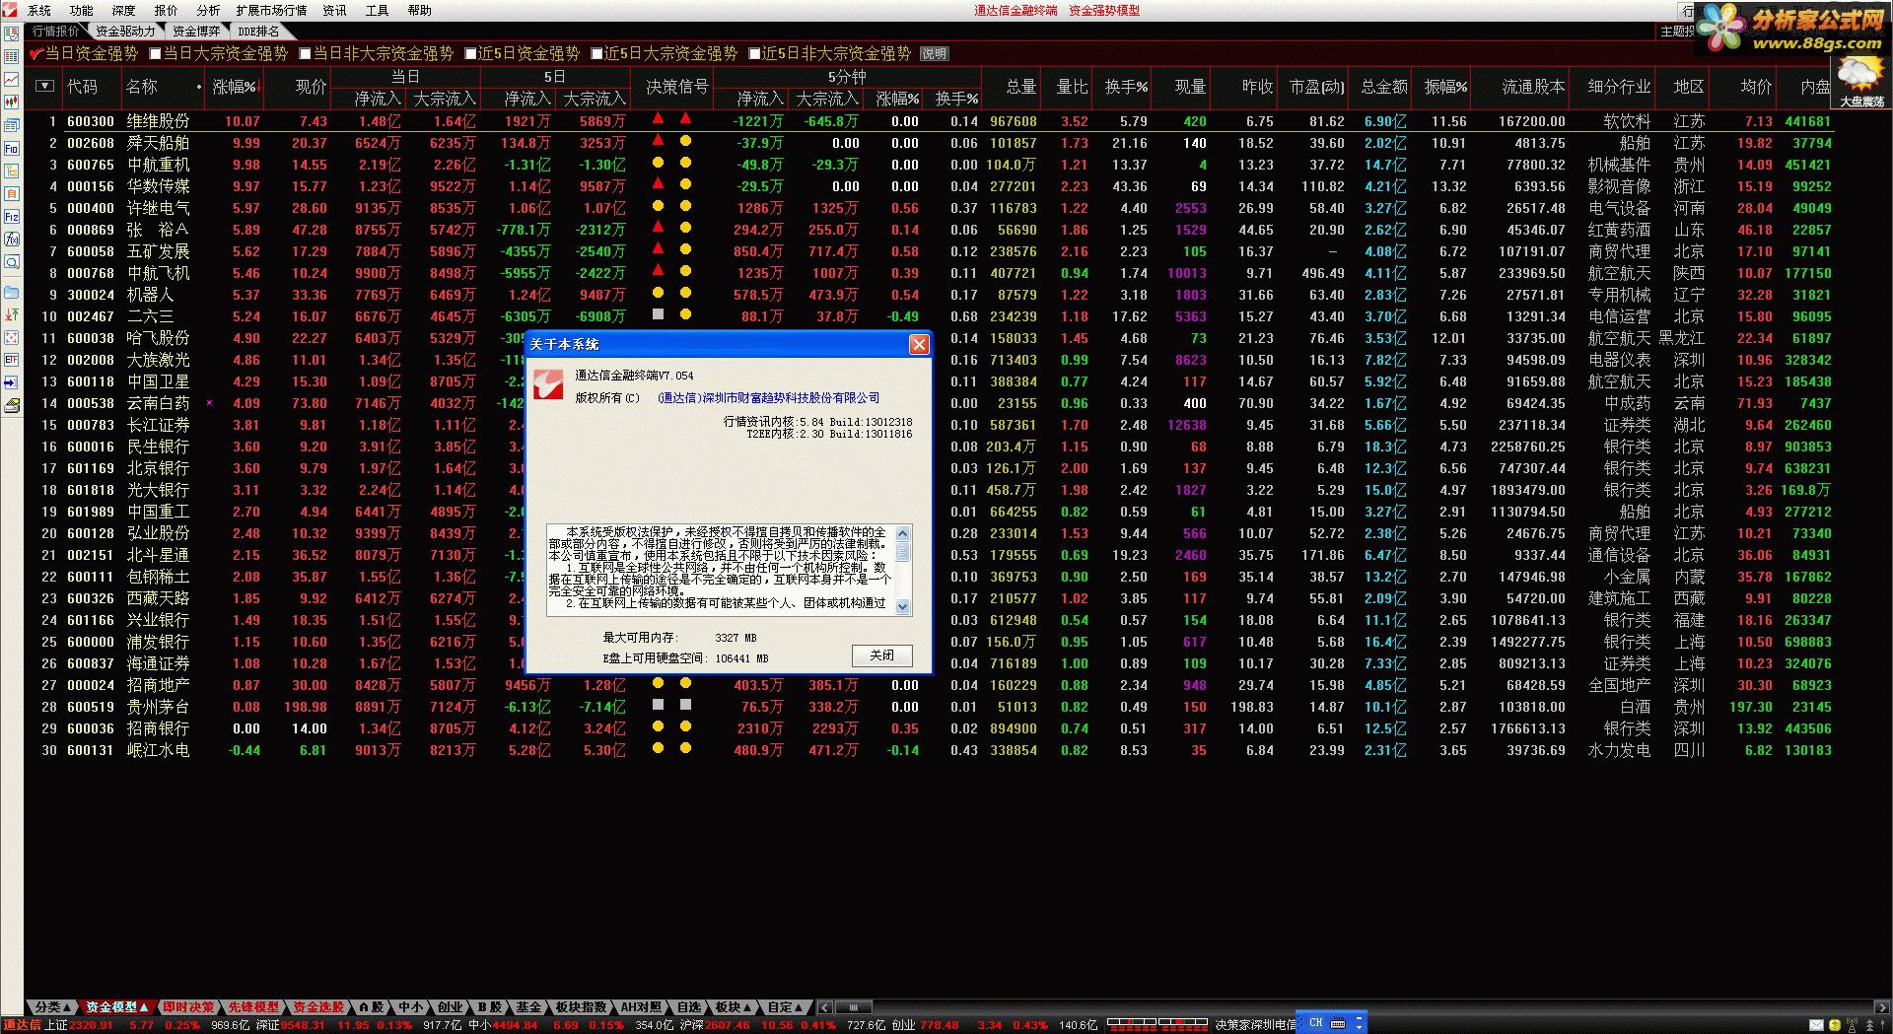Click the orange 自 self-select sidebar icon
1893x1034 pixels.
(12, 194)
